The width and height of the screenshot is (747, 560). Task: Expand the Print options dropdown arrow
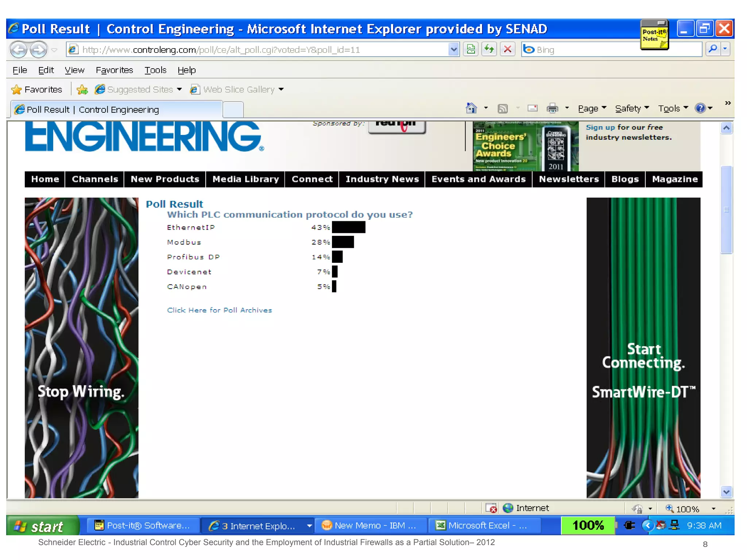(567, 108)
